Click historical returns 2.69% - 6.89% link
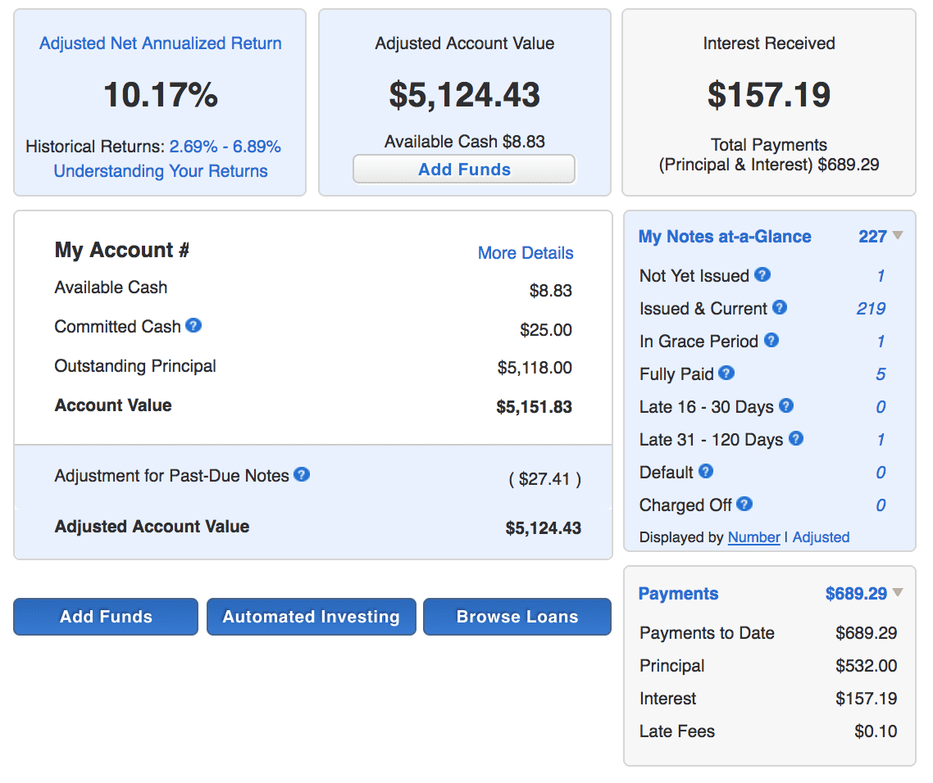This screenshot has height=783, width=933. click(x=225, y=147)
